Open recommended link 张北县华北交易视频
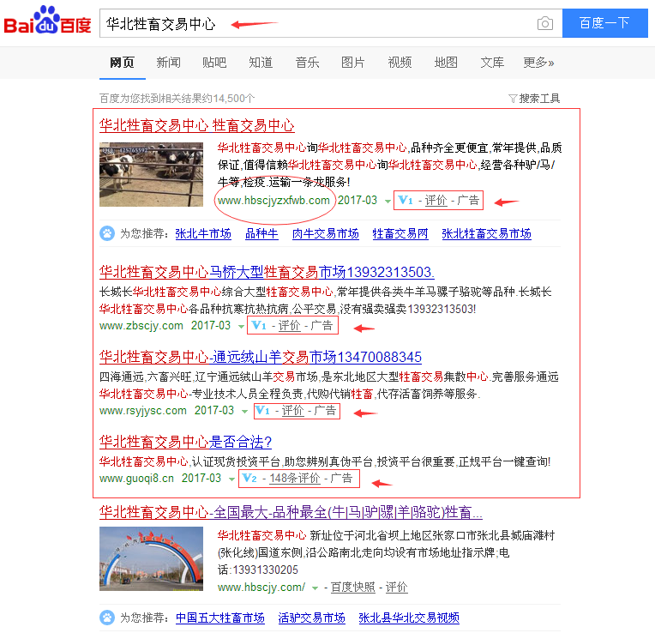 point(409,618)
